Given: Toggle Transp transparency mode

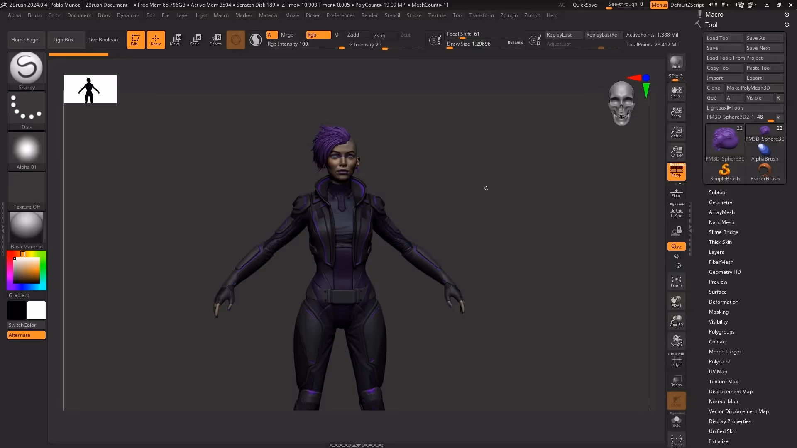Looking at the screenshot, I should (x=676, y=380).
